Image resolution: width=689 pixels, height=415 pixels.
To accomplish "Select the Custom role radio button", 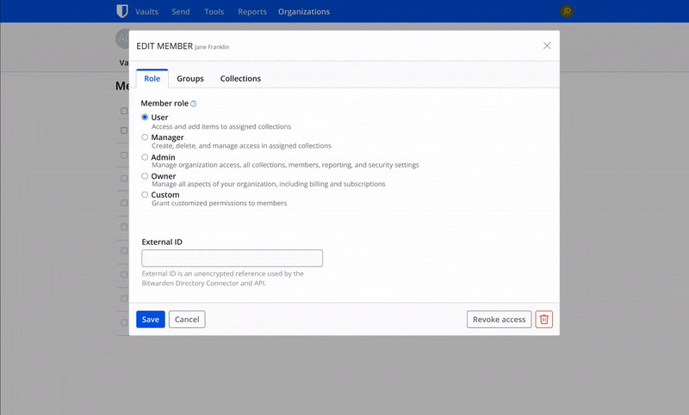I will tap(145, 195).
